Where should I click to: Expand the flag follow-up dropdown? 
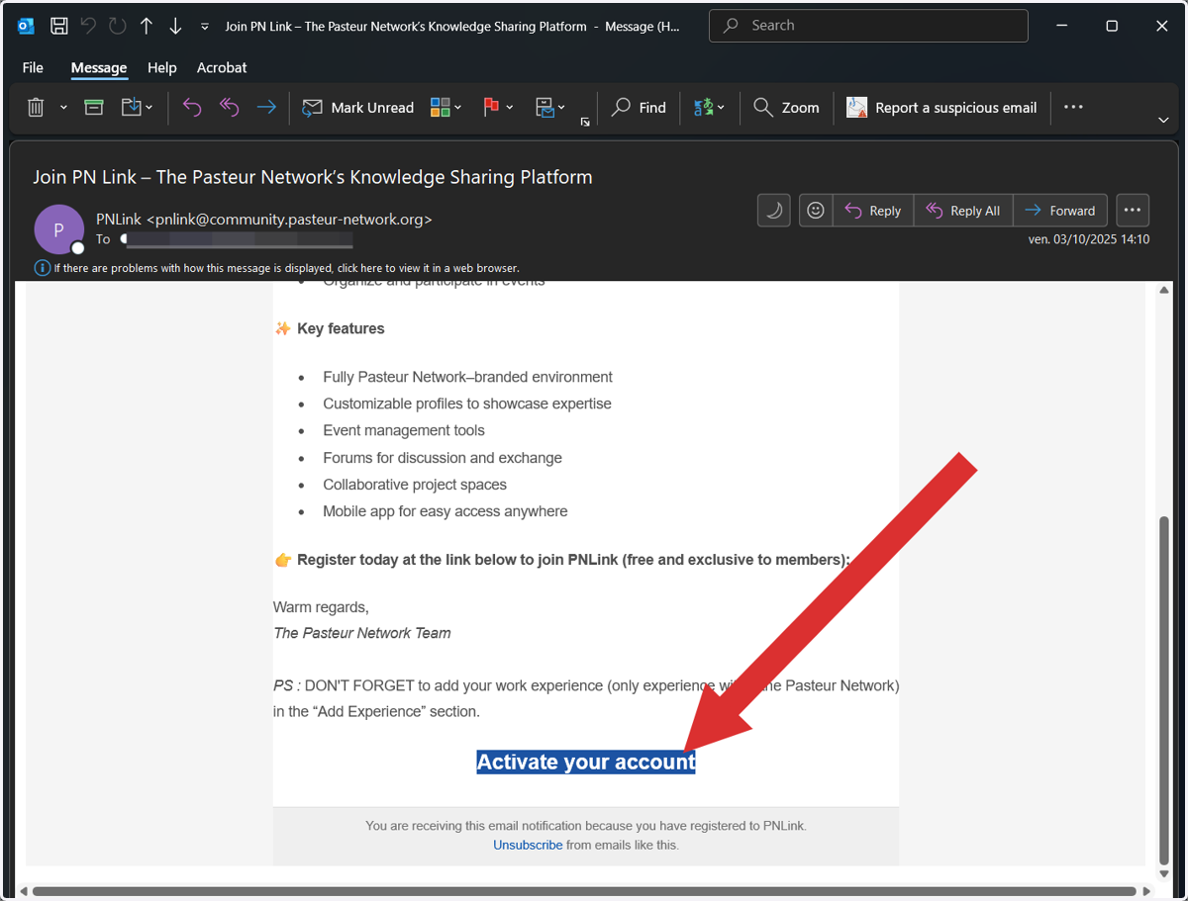tap(510, 108)
